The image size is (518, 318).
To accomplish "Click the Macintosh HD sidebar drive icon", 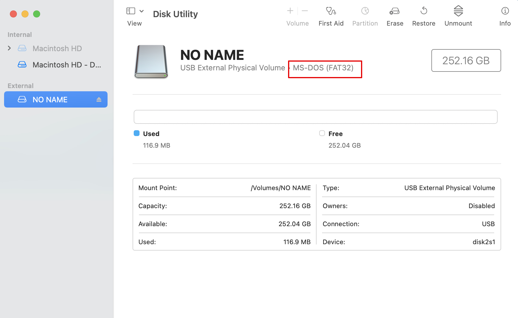I will 22,48.
